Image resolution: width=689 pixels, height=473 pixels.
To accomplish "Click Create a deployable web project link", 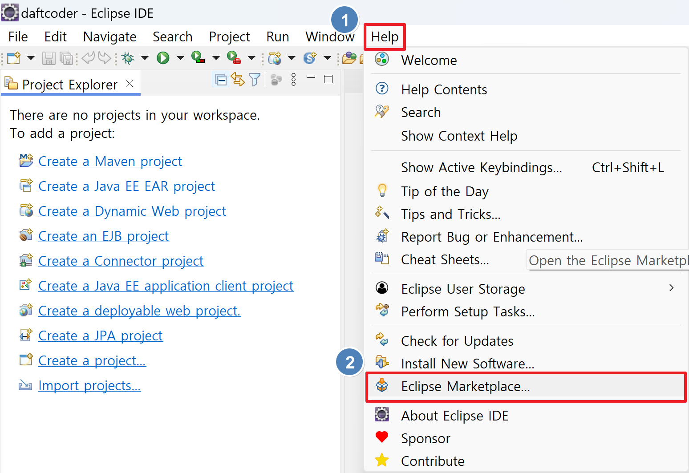I will click(139, 311).
